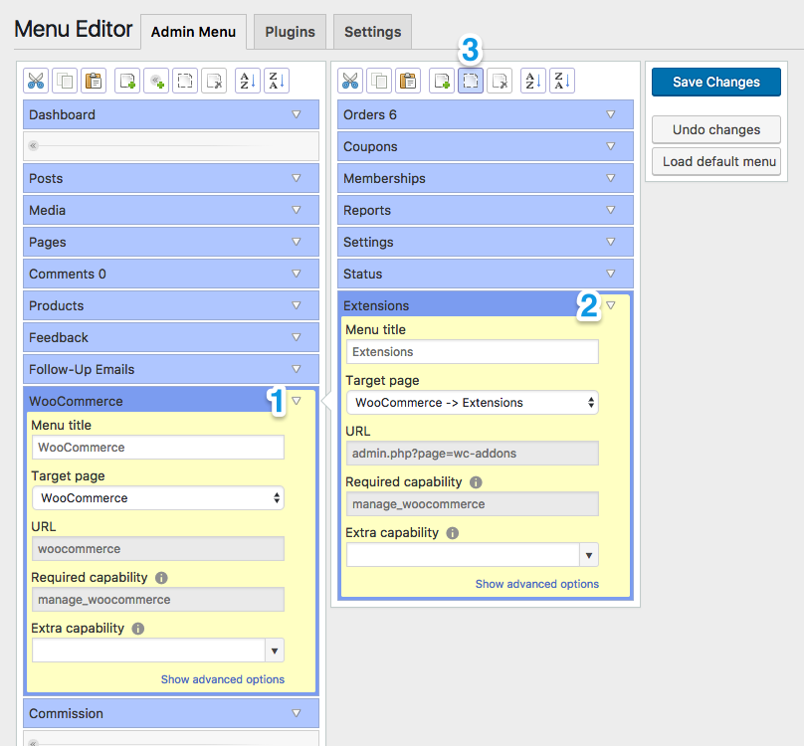The width and height of the screenshot is (804, 746).
Task: Sort left menu A to Z
Action: point(248,81)
